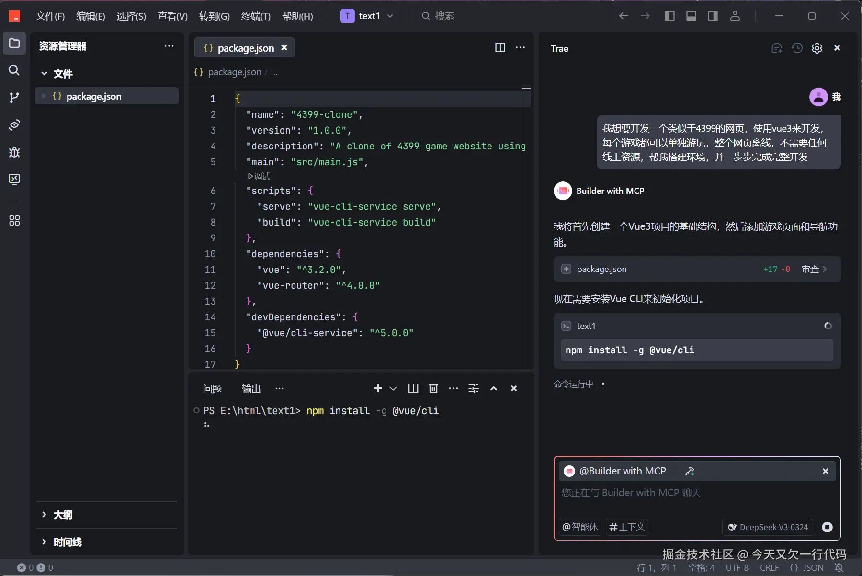862x576 pixels.
Task: Click the errors and warnings status indicator
Action: (x=35, y=567)
